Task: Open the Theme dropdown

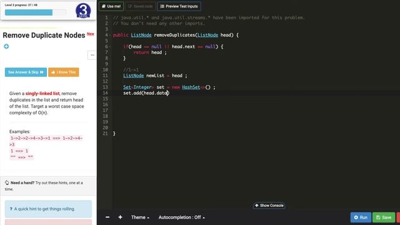Action: pos(140,217)
